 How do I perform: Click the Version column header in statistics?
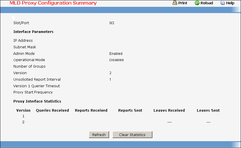pyautogui.click(x=23, y=110)
